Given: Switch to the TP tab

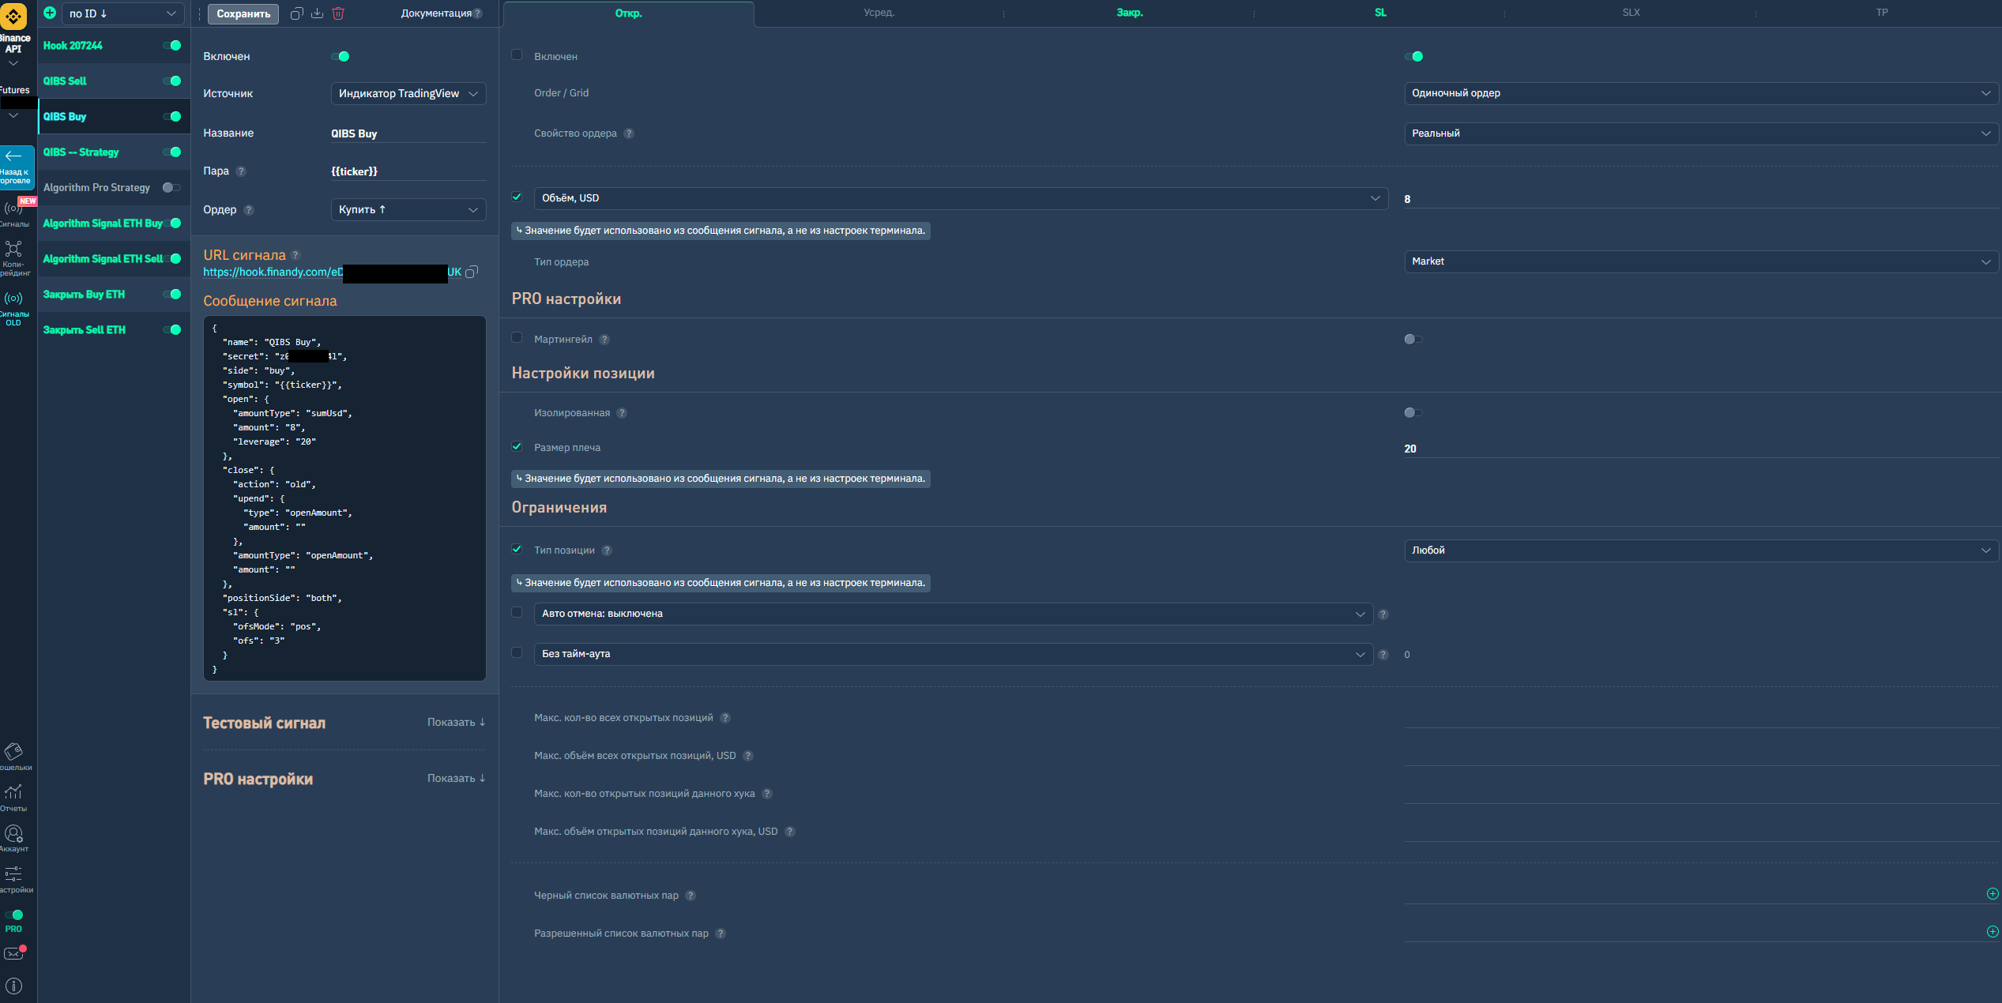Looking at the screenshot, I should point(1882,13).
